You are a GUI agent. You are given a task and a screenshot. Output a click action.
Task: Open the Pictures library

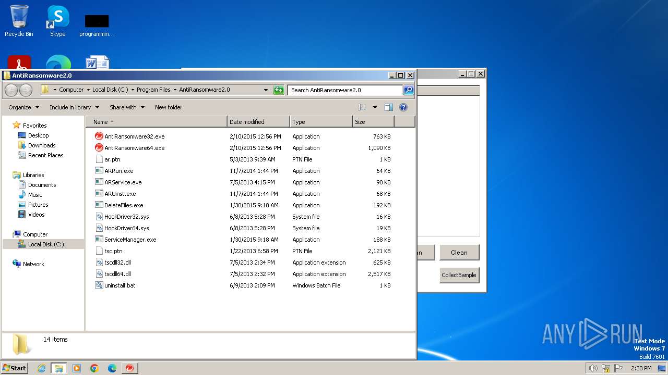38,205
